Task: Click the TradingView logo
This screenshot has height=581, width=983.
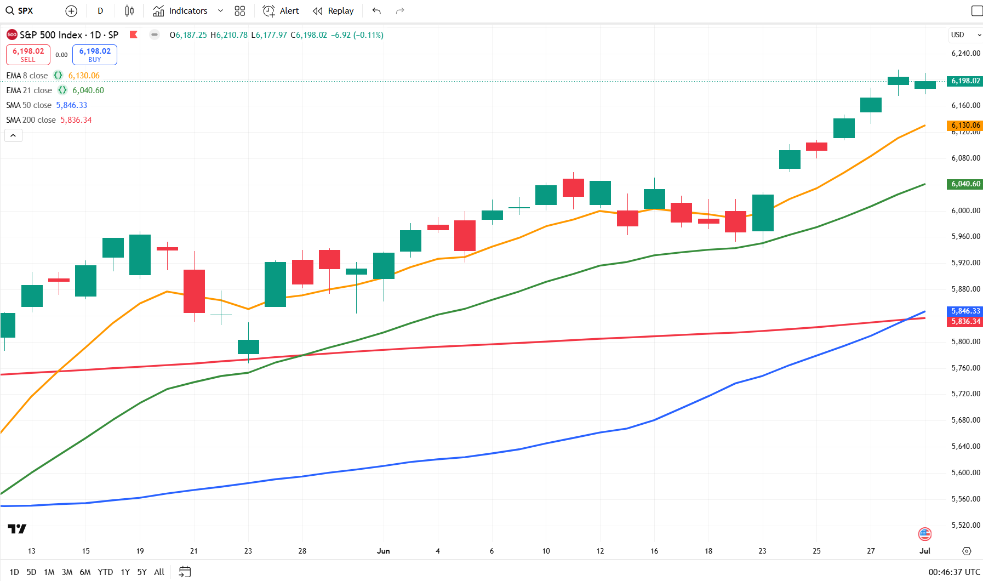Action: [17, 529]
